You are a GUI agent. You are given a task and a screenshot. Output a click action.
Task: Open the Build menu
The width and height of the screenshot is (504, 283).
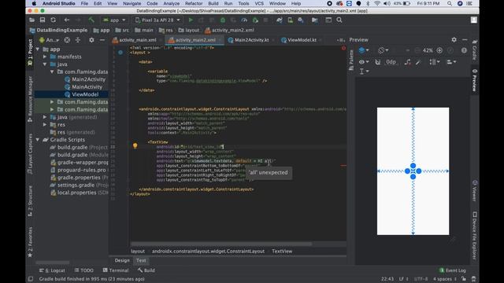(213, 3)
